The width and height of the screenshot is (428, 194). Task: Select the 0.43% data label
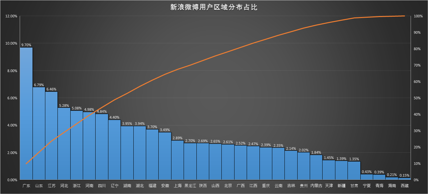tap(367, 172)
